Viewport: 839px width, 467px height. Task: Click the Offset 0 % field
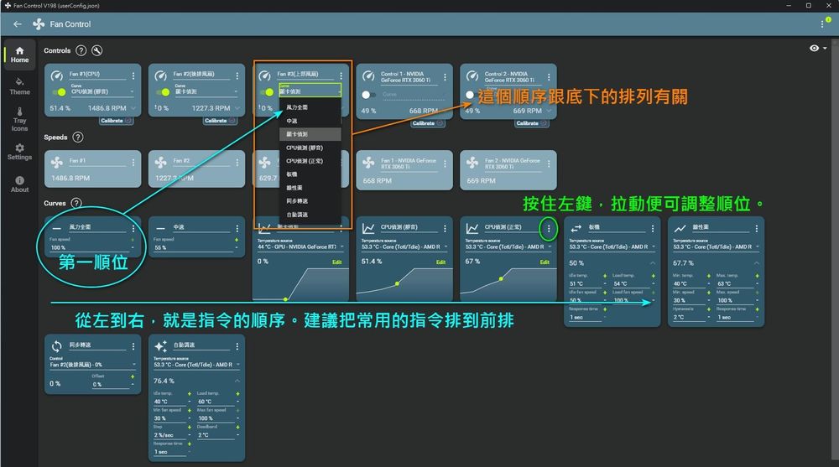tap(110, 384)
